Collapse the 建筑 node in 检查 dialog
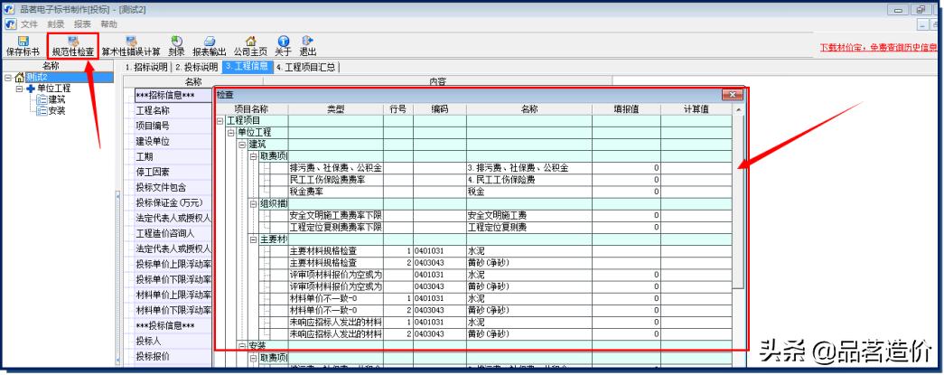 tap(243, 145)
